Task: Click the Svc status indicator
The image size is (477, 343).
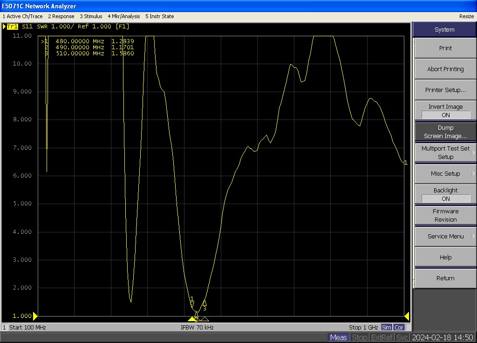Action: [x=402, y=337]
